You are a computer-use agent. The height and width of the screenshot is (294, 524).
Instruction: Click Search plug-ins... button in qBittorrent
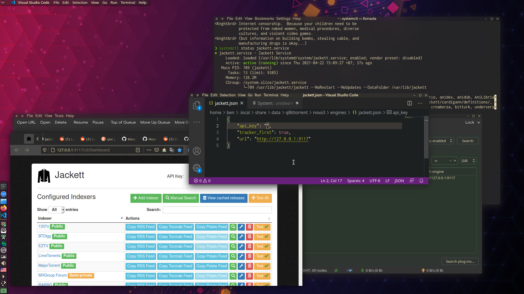460,262
